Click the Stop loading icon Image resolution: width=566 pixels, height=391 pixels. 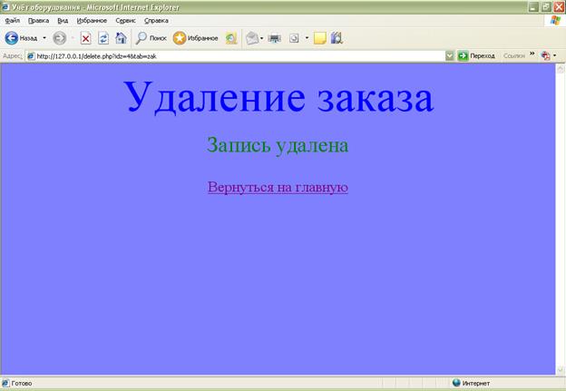[85, 38]
